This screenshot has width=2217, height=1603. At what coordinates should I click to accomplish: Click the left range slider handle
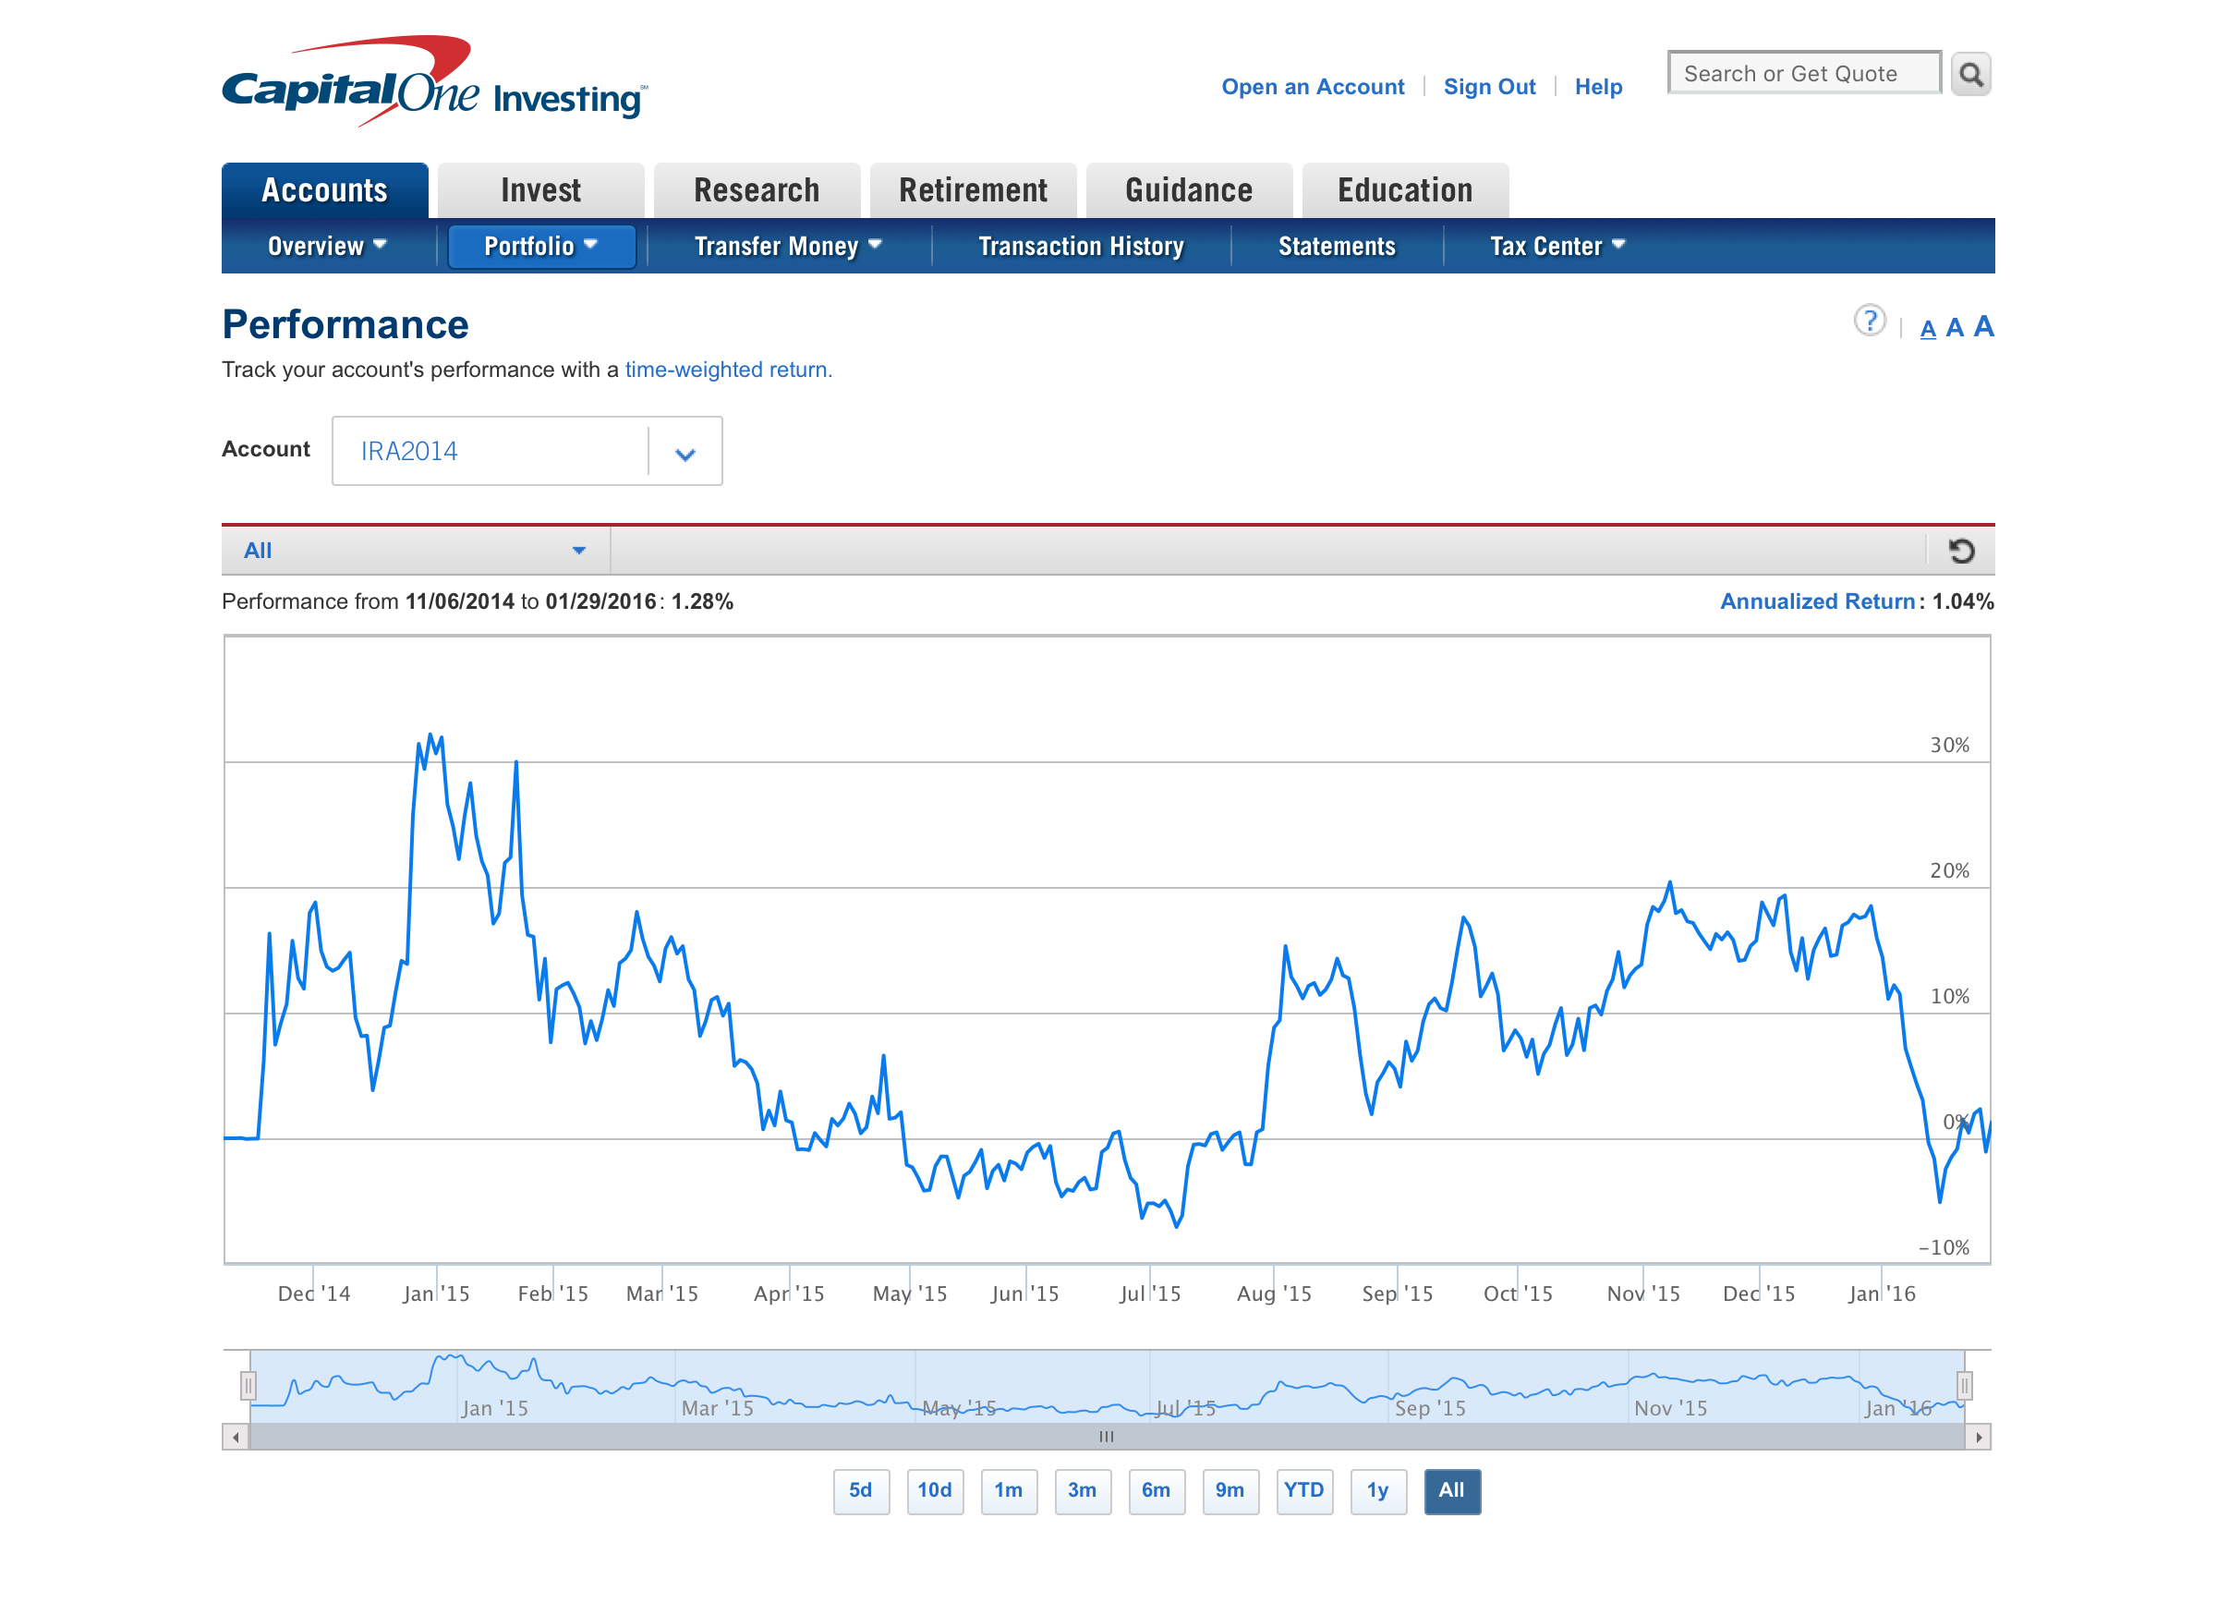[248, 1385]
